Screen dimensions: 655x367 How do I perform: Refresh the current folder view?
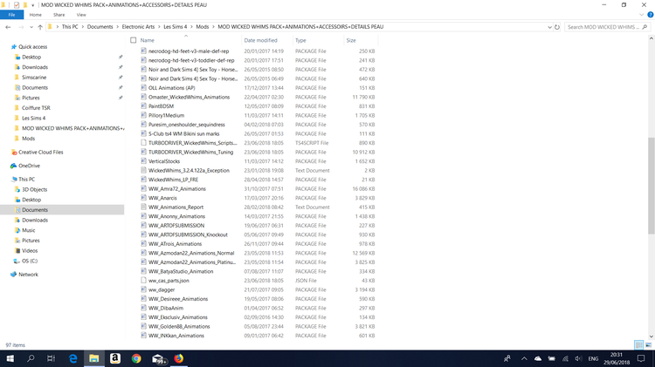click(557, 27)
